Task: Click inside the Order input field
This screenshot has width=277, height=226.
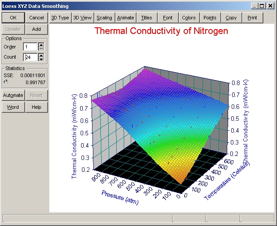Action: (x=30, y=47)
